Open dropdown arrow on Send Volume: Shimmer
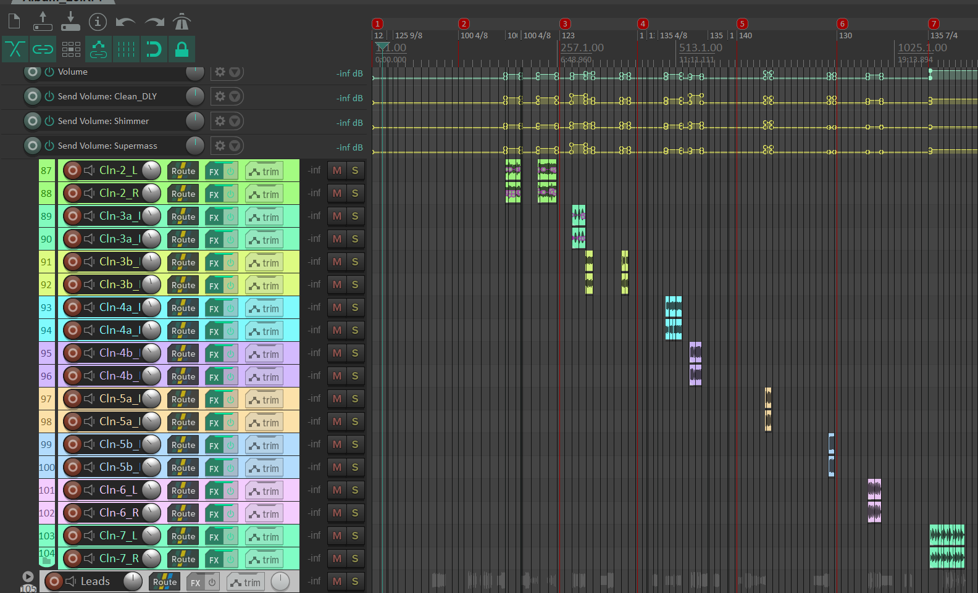This screenshot has width=978, height=593. pyautogui.click(x=235, y=121)
